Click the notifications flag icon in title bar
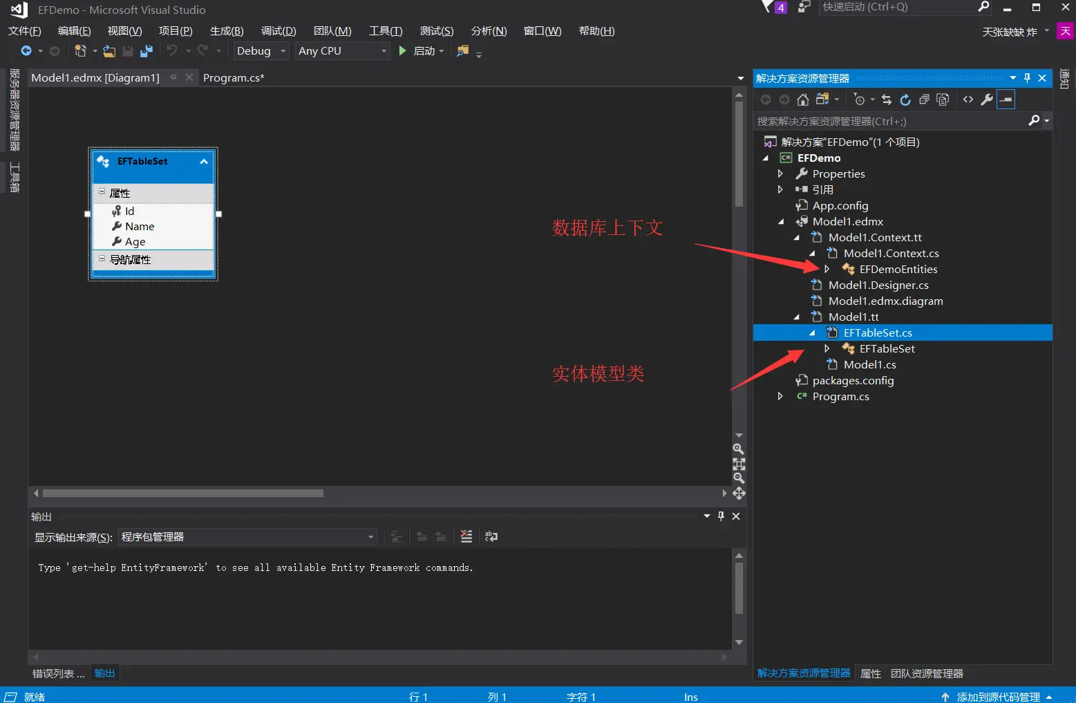 tap(767, 7)
